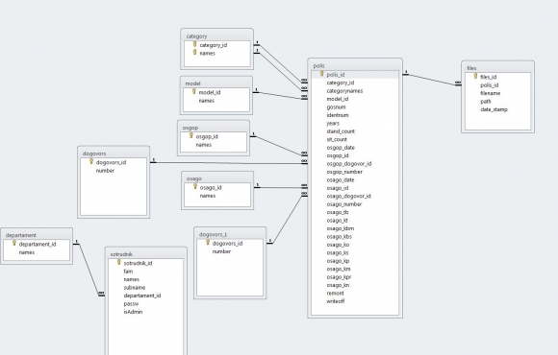The image size is (558, 355).
Task: Select the files table header
Action: click(x=497, y=68)
